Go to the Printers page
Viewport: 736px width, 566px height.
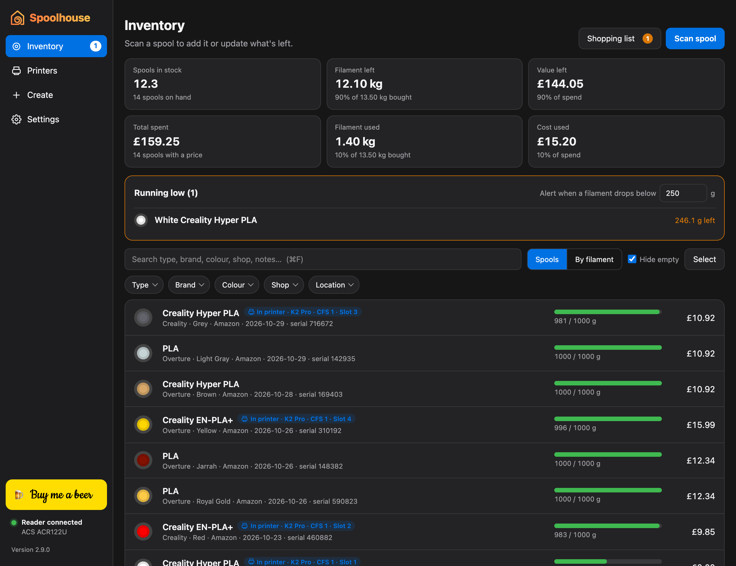56,70
